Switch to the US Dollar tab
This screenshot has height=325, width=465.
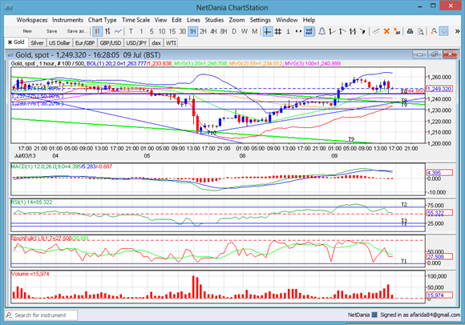click(x=59, y=43)
